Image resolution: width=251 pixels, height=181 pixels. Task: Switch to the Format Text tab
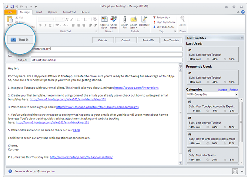pos(69,12)
